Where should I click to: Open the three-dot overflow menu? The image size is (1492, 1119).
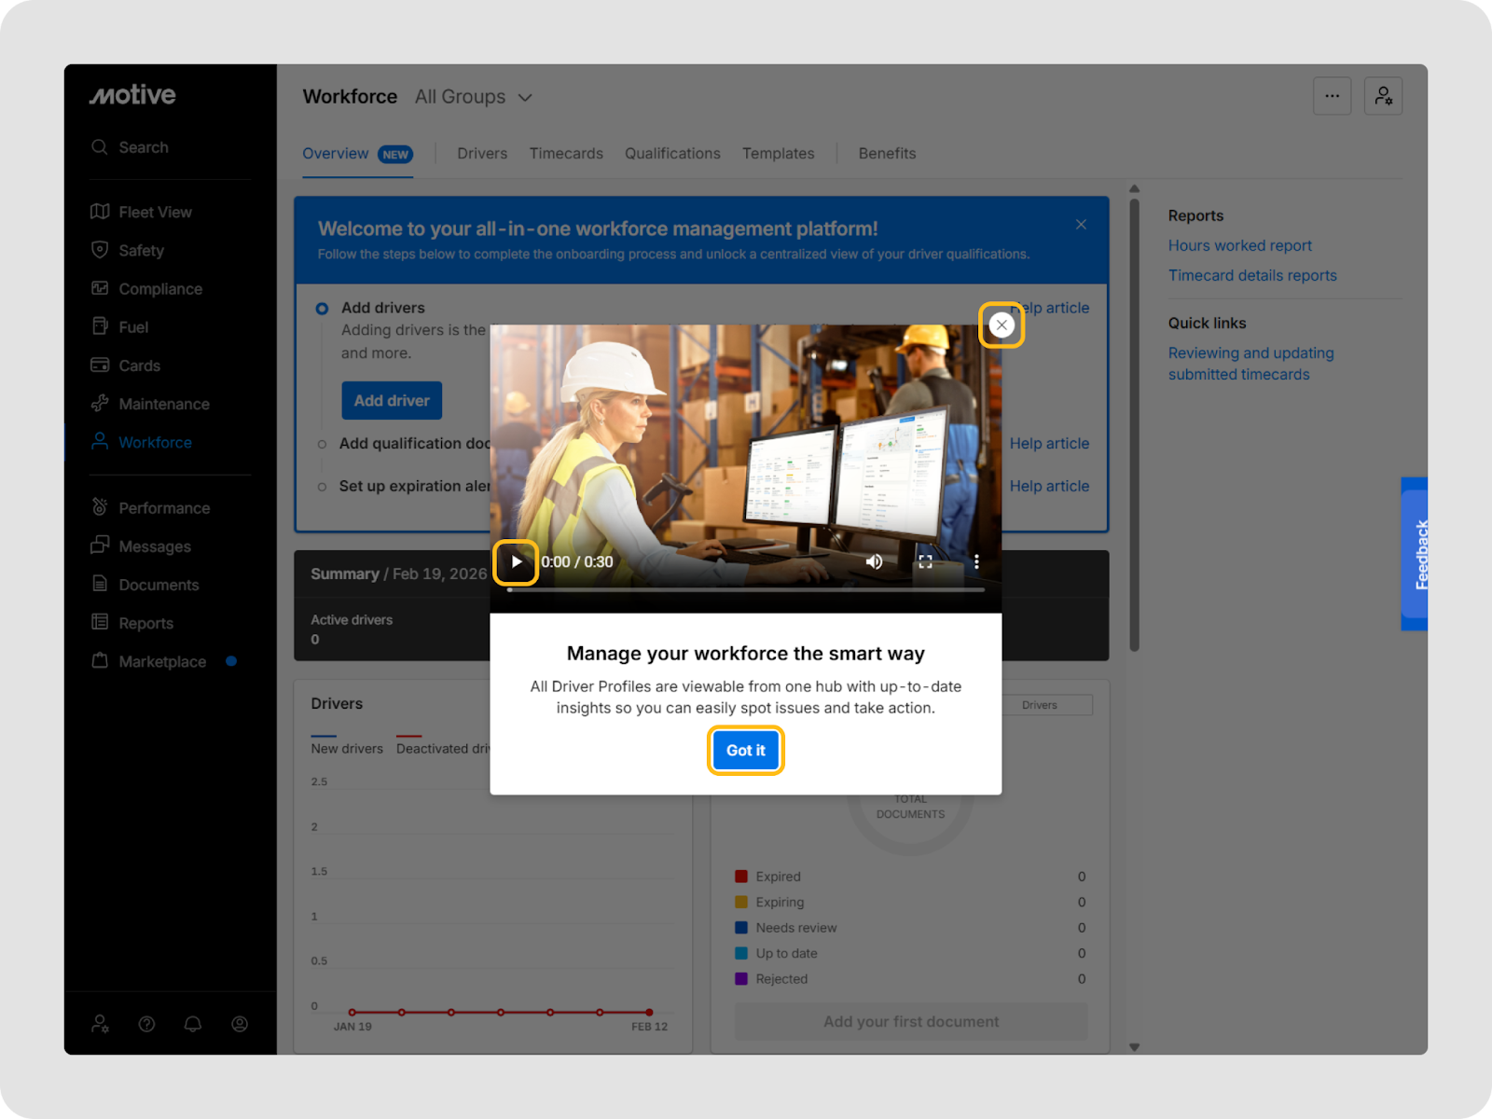(x=1332, y=96)
